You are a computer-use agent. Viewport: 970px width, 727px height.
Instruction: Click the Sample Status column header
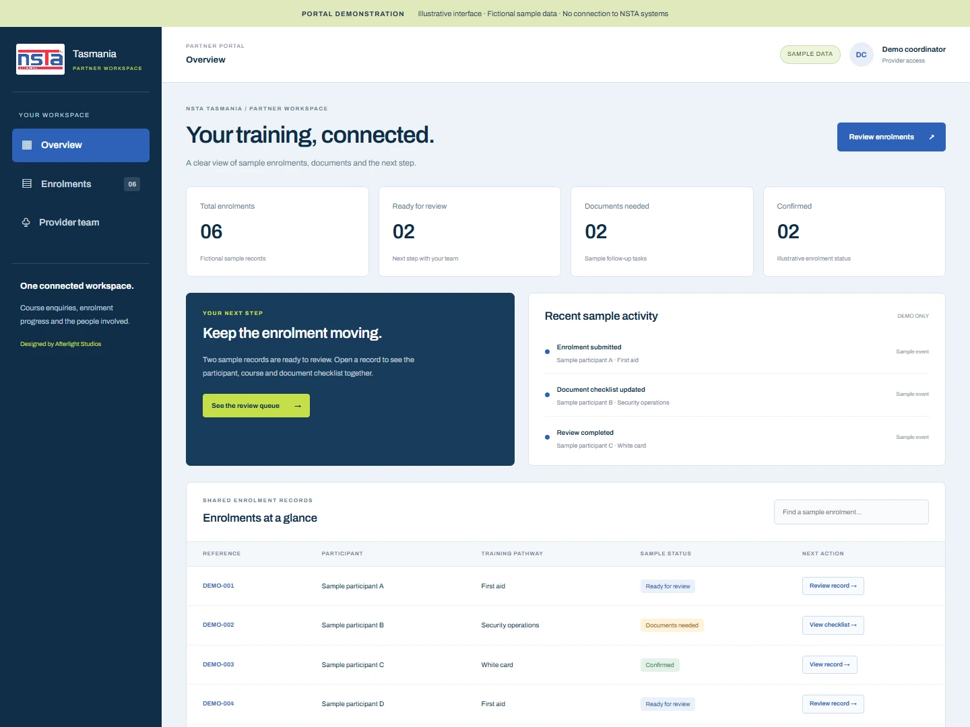(666, 554)
